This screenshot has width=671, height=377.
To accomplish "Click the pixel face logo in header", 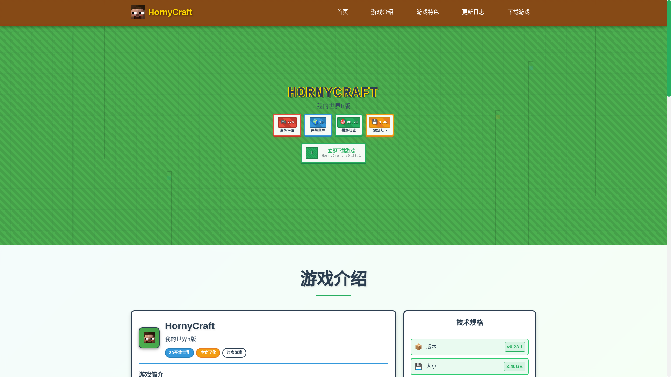I will pos(138,12).
